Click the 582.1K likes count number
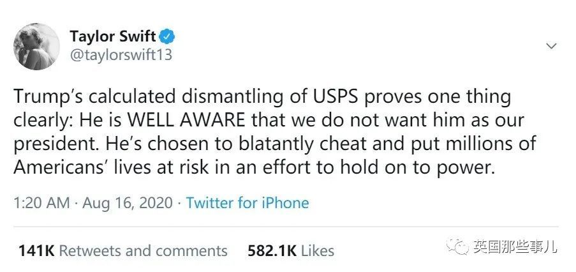Screen dimensions: 576x272 pyautogui.click(x=272, y=251)
